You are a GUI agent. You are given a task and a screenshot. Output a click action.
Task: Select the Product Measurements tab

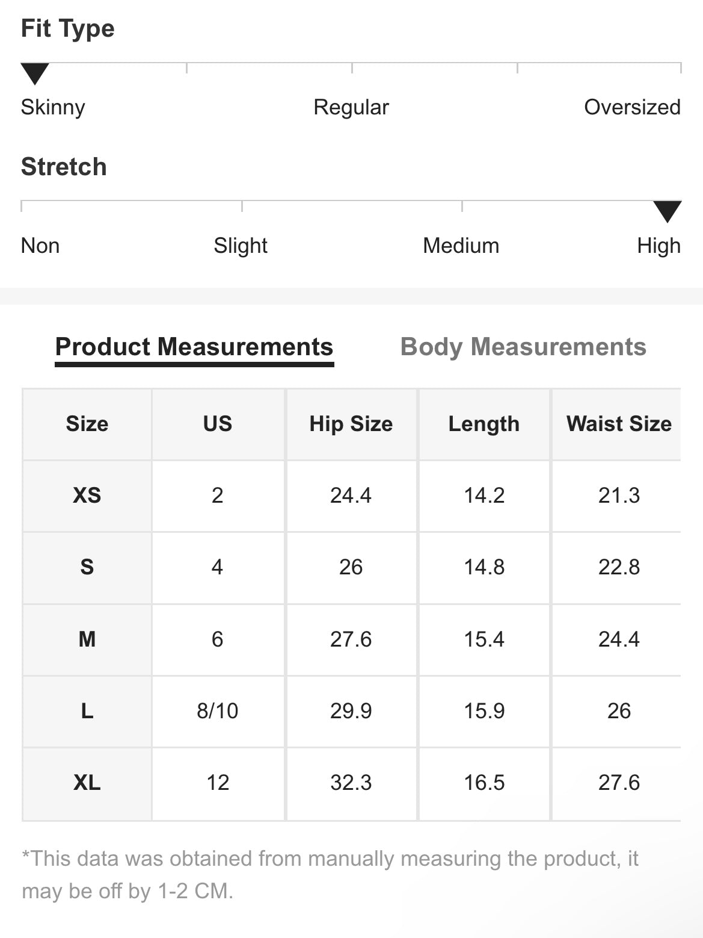(194, 347)
